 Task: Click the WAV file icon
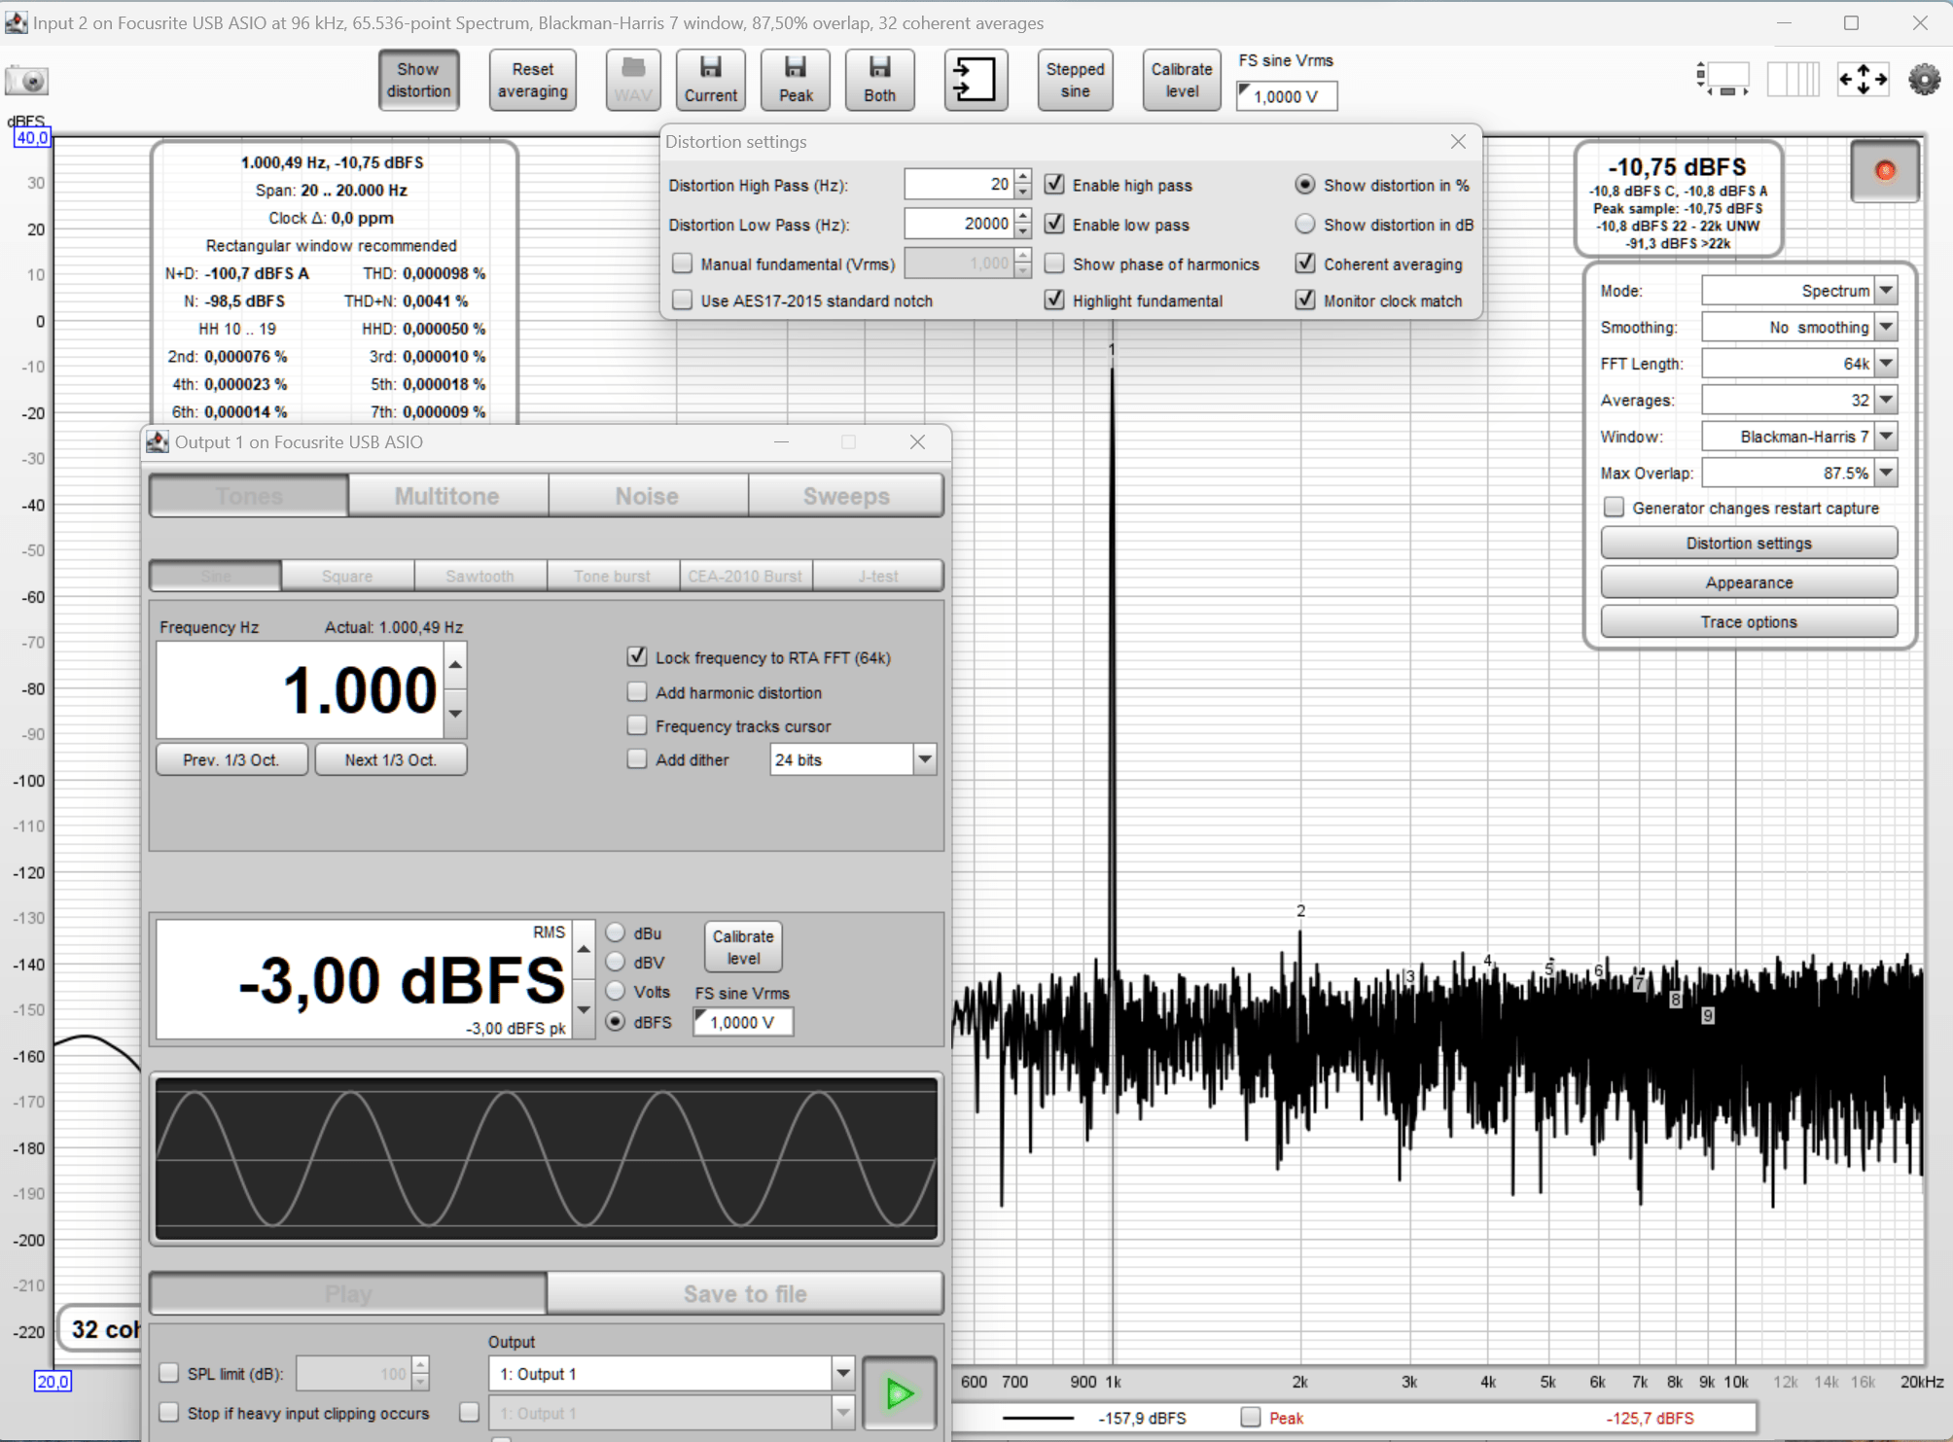pos(633,80)
